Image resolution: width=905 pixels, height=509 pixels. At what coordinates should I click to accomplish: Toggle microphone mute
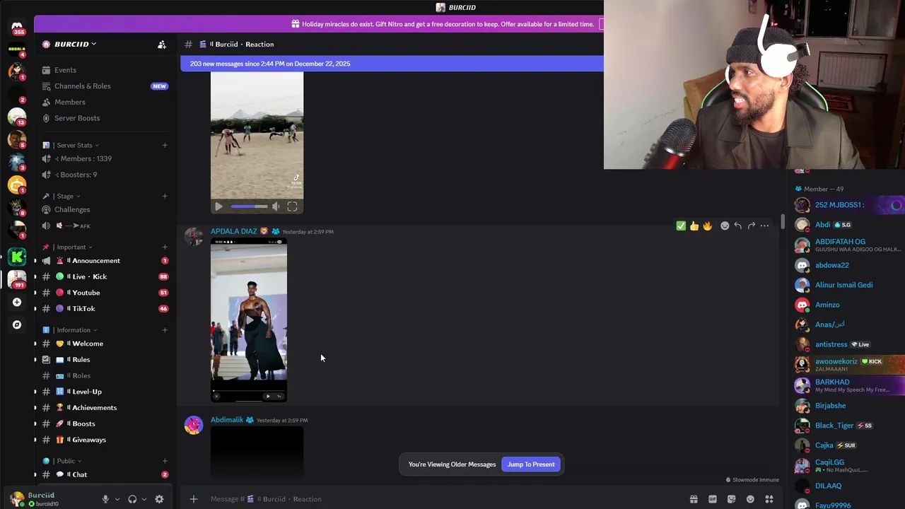tap(105, 499)
